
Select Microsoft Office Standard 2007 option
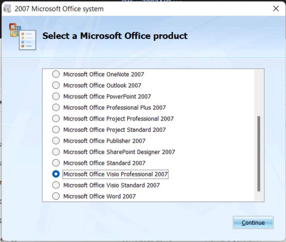coord(56,163)
